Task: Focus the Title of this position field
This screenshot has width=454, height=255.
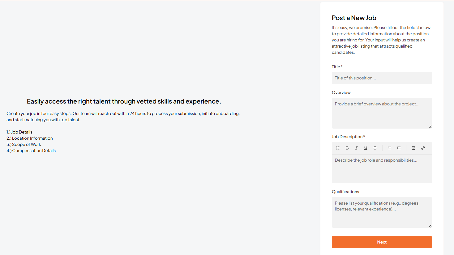Action: 382,78
